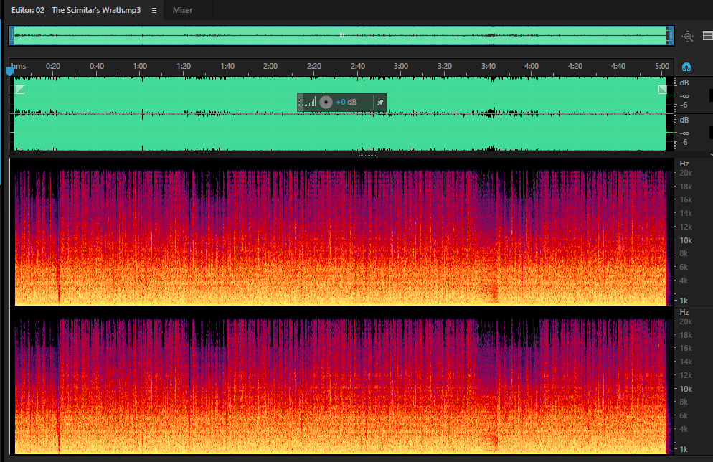
Task: Click the 20k mark on the upper frequency scale
Action: pos(685,174)
